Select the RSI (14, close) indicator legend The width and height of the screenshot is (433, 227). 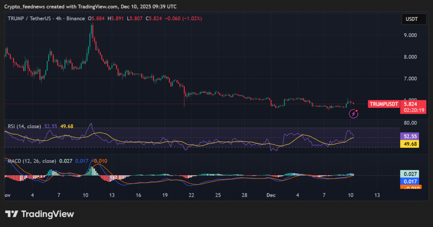click(x=23, y=126)
